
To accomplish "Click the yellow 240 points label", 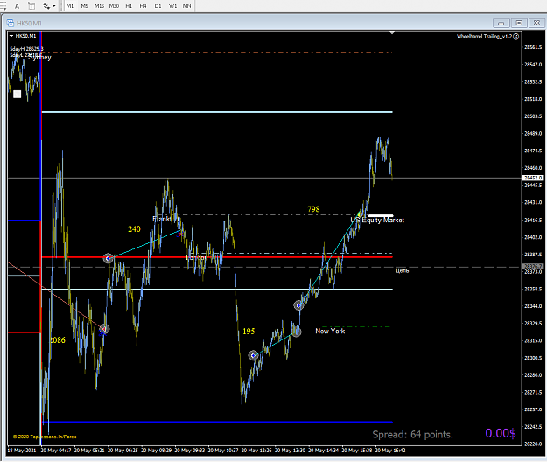I will (134, 229).
